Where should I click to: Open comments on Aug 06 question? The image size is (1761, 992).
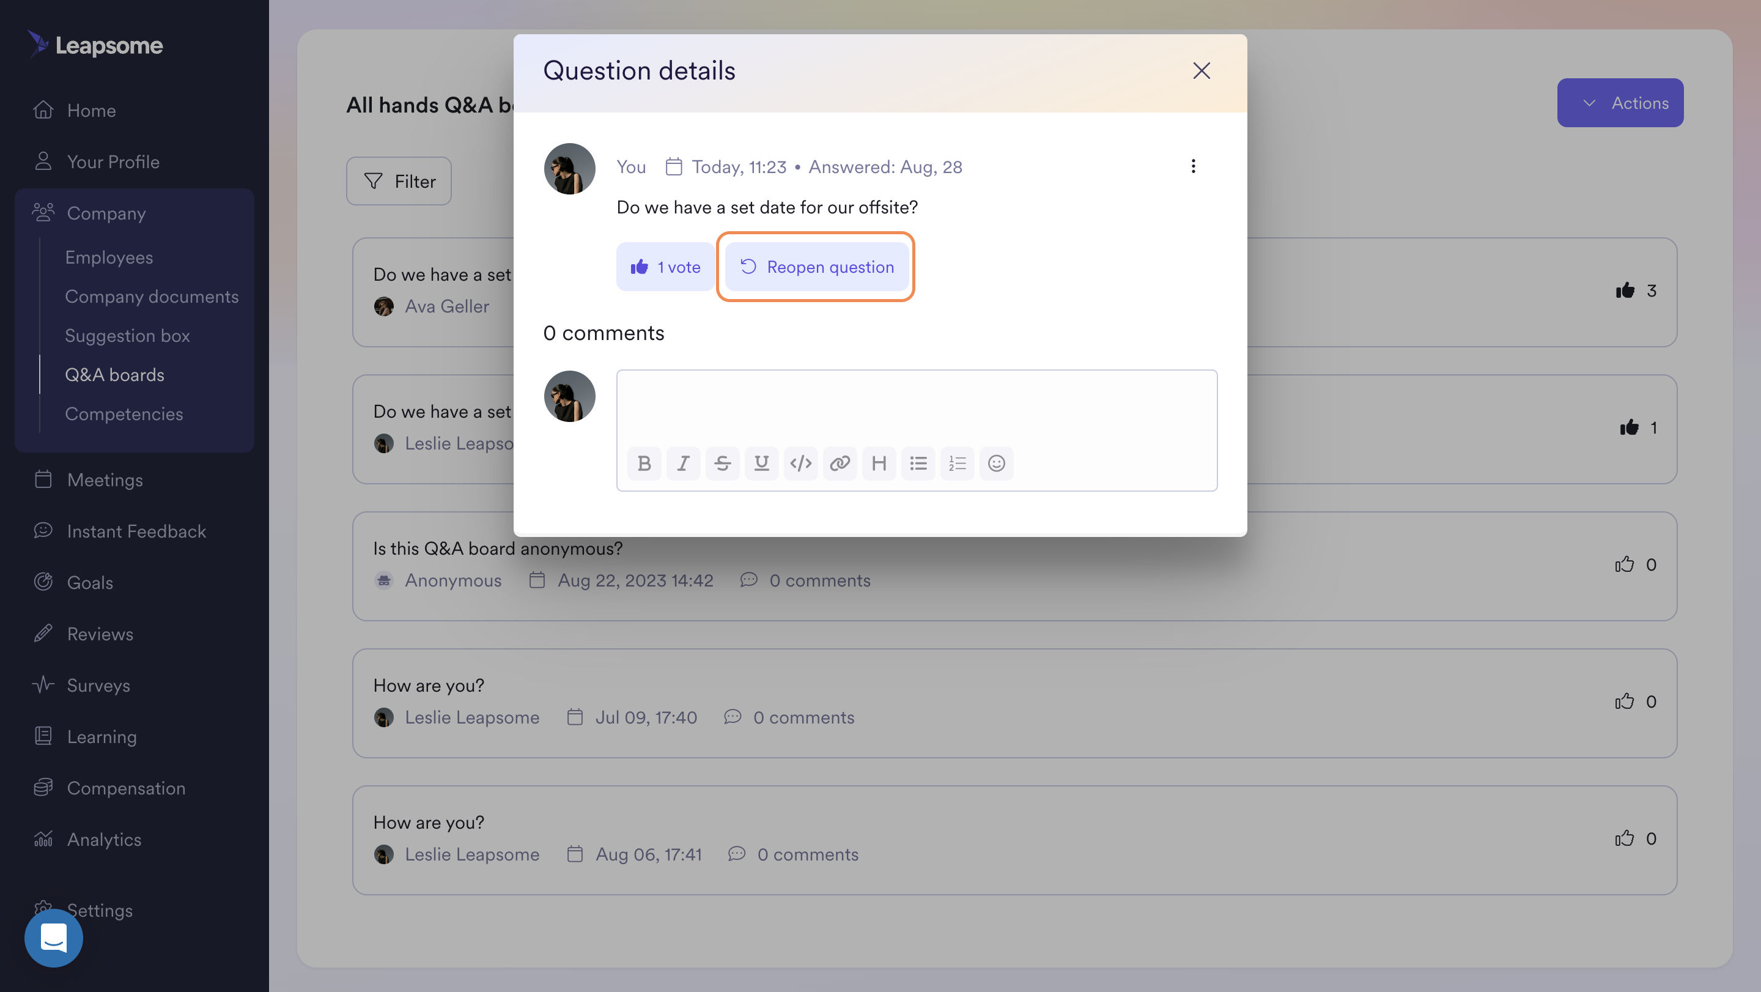[x=793, y=854]
